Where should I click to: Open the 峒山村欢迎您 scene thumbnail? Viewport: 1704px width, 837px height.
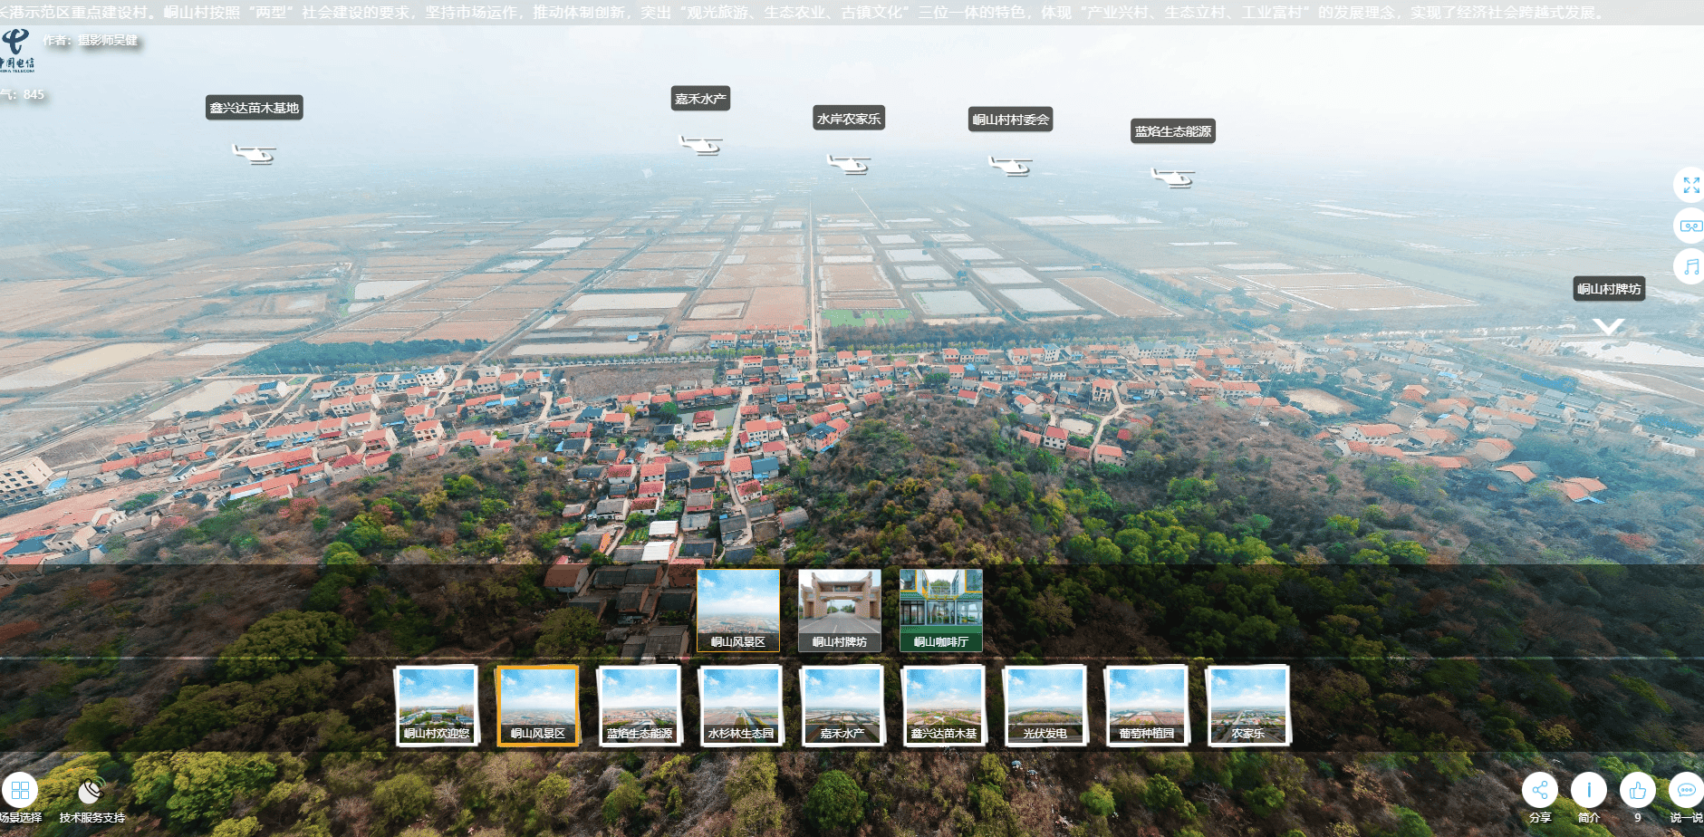pyautogui.click(x=437, y=706)
